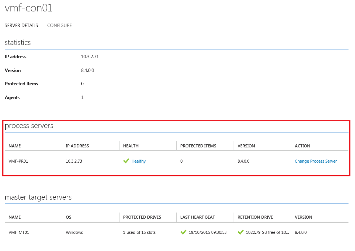Select the VMF-MT01 master target row

tap(19, 232)
